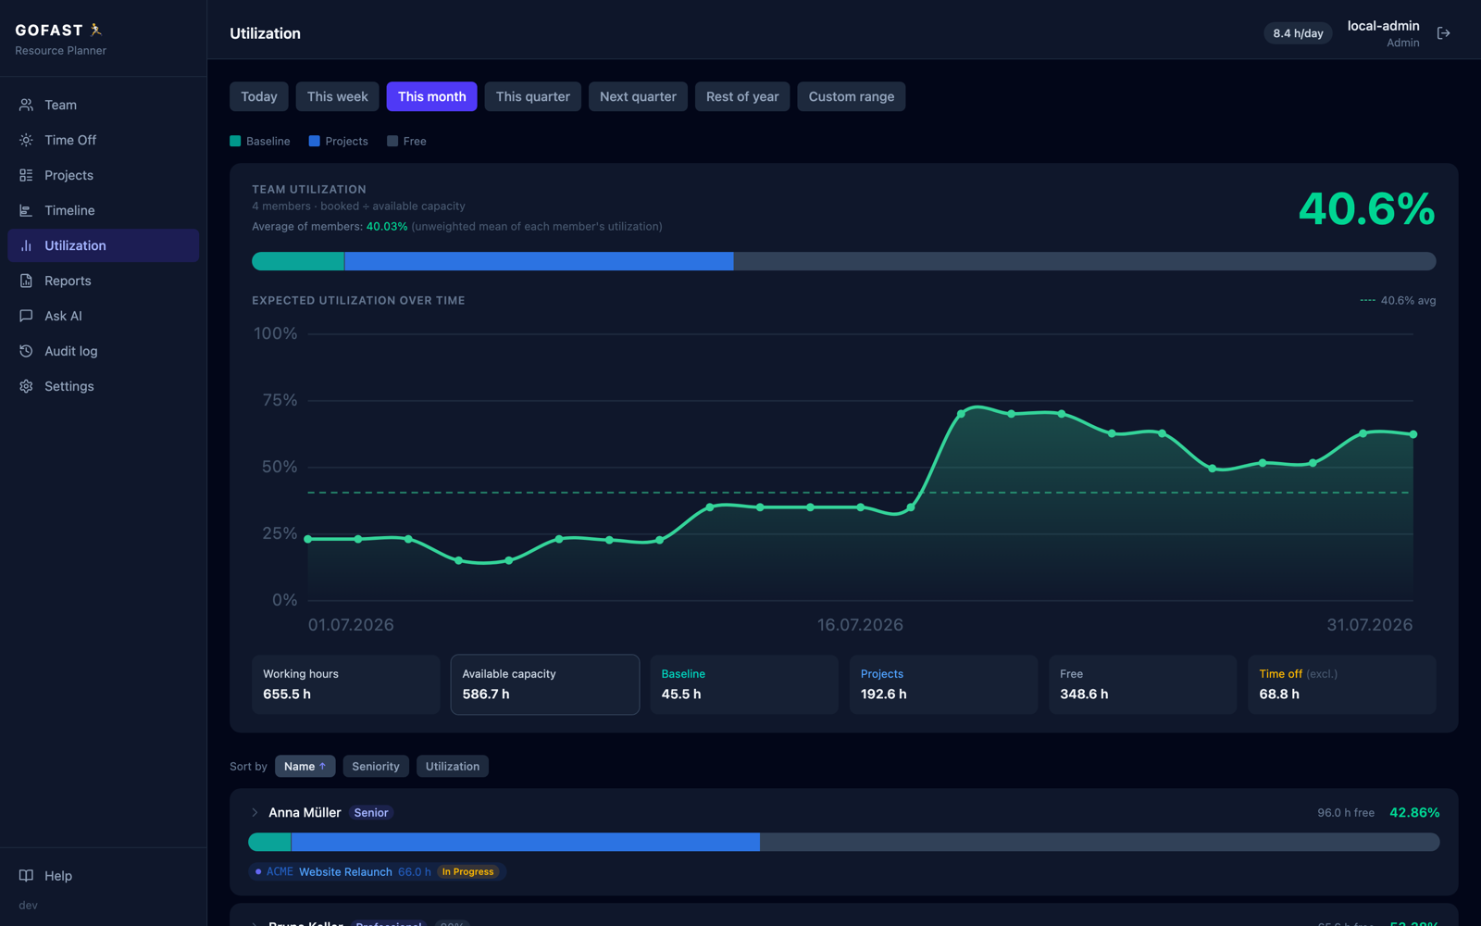Toggle the Free legend item
Image resolution: width=1481 pixels, height=926 pixels.
click(407, 141)
